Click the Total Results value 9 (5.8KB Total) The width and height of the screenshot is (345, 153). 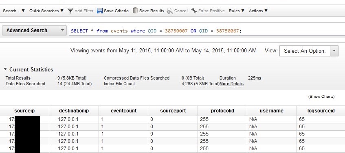coord(72,78)
